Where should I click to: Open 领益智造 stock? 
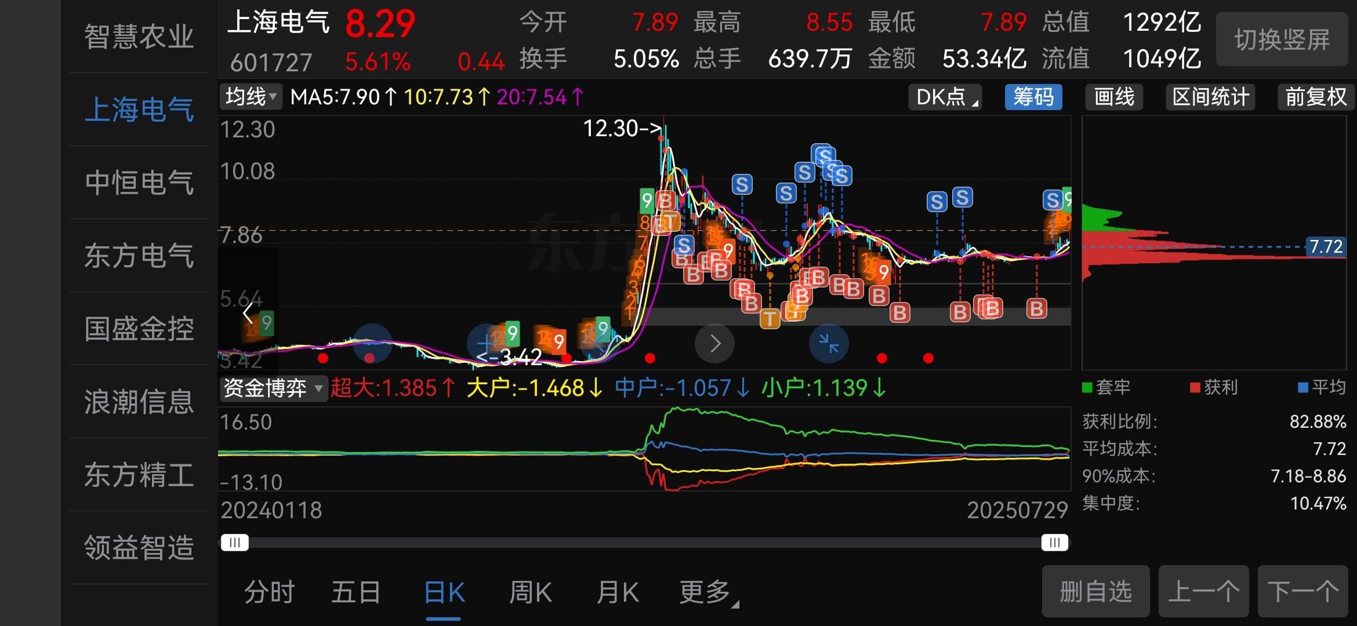(x=139, y=548)
